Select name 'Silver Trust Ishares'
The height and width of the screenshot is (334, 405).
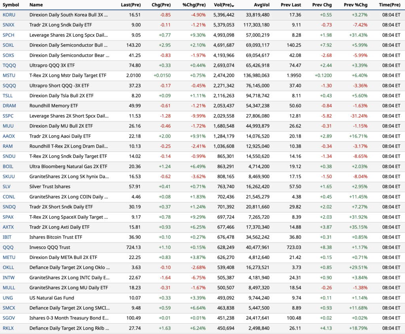50,187
